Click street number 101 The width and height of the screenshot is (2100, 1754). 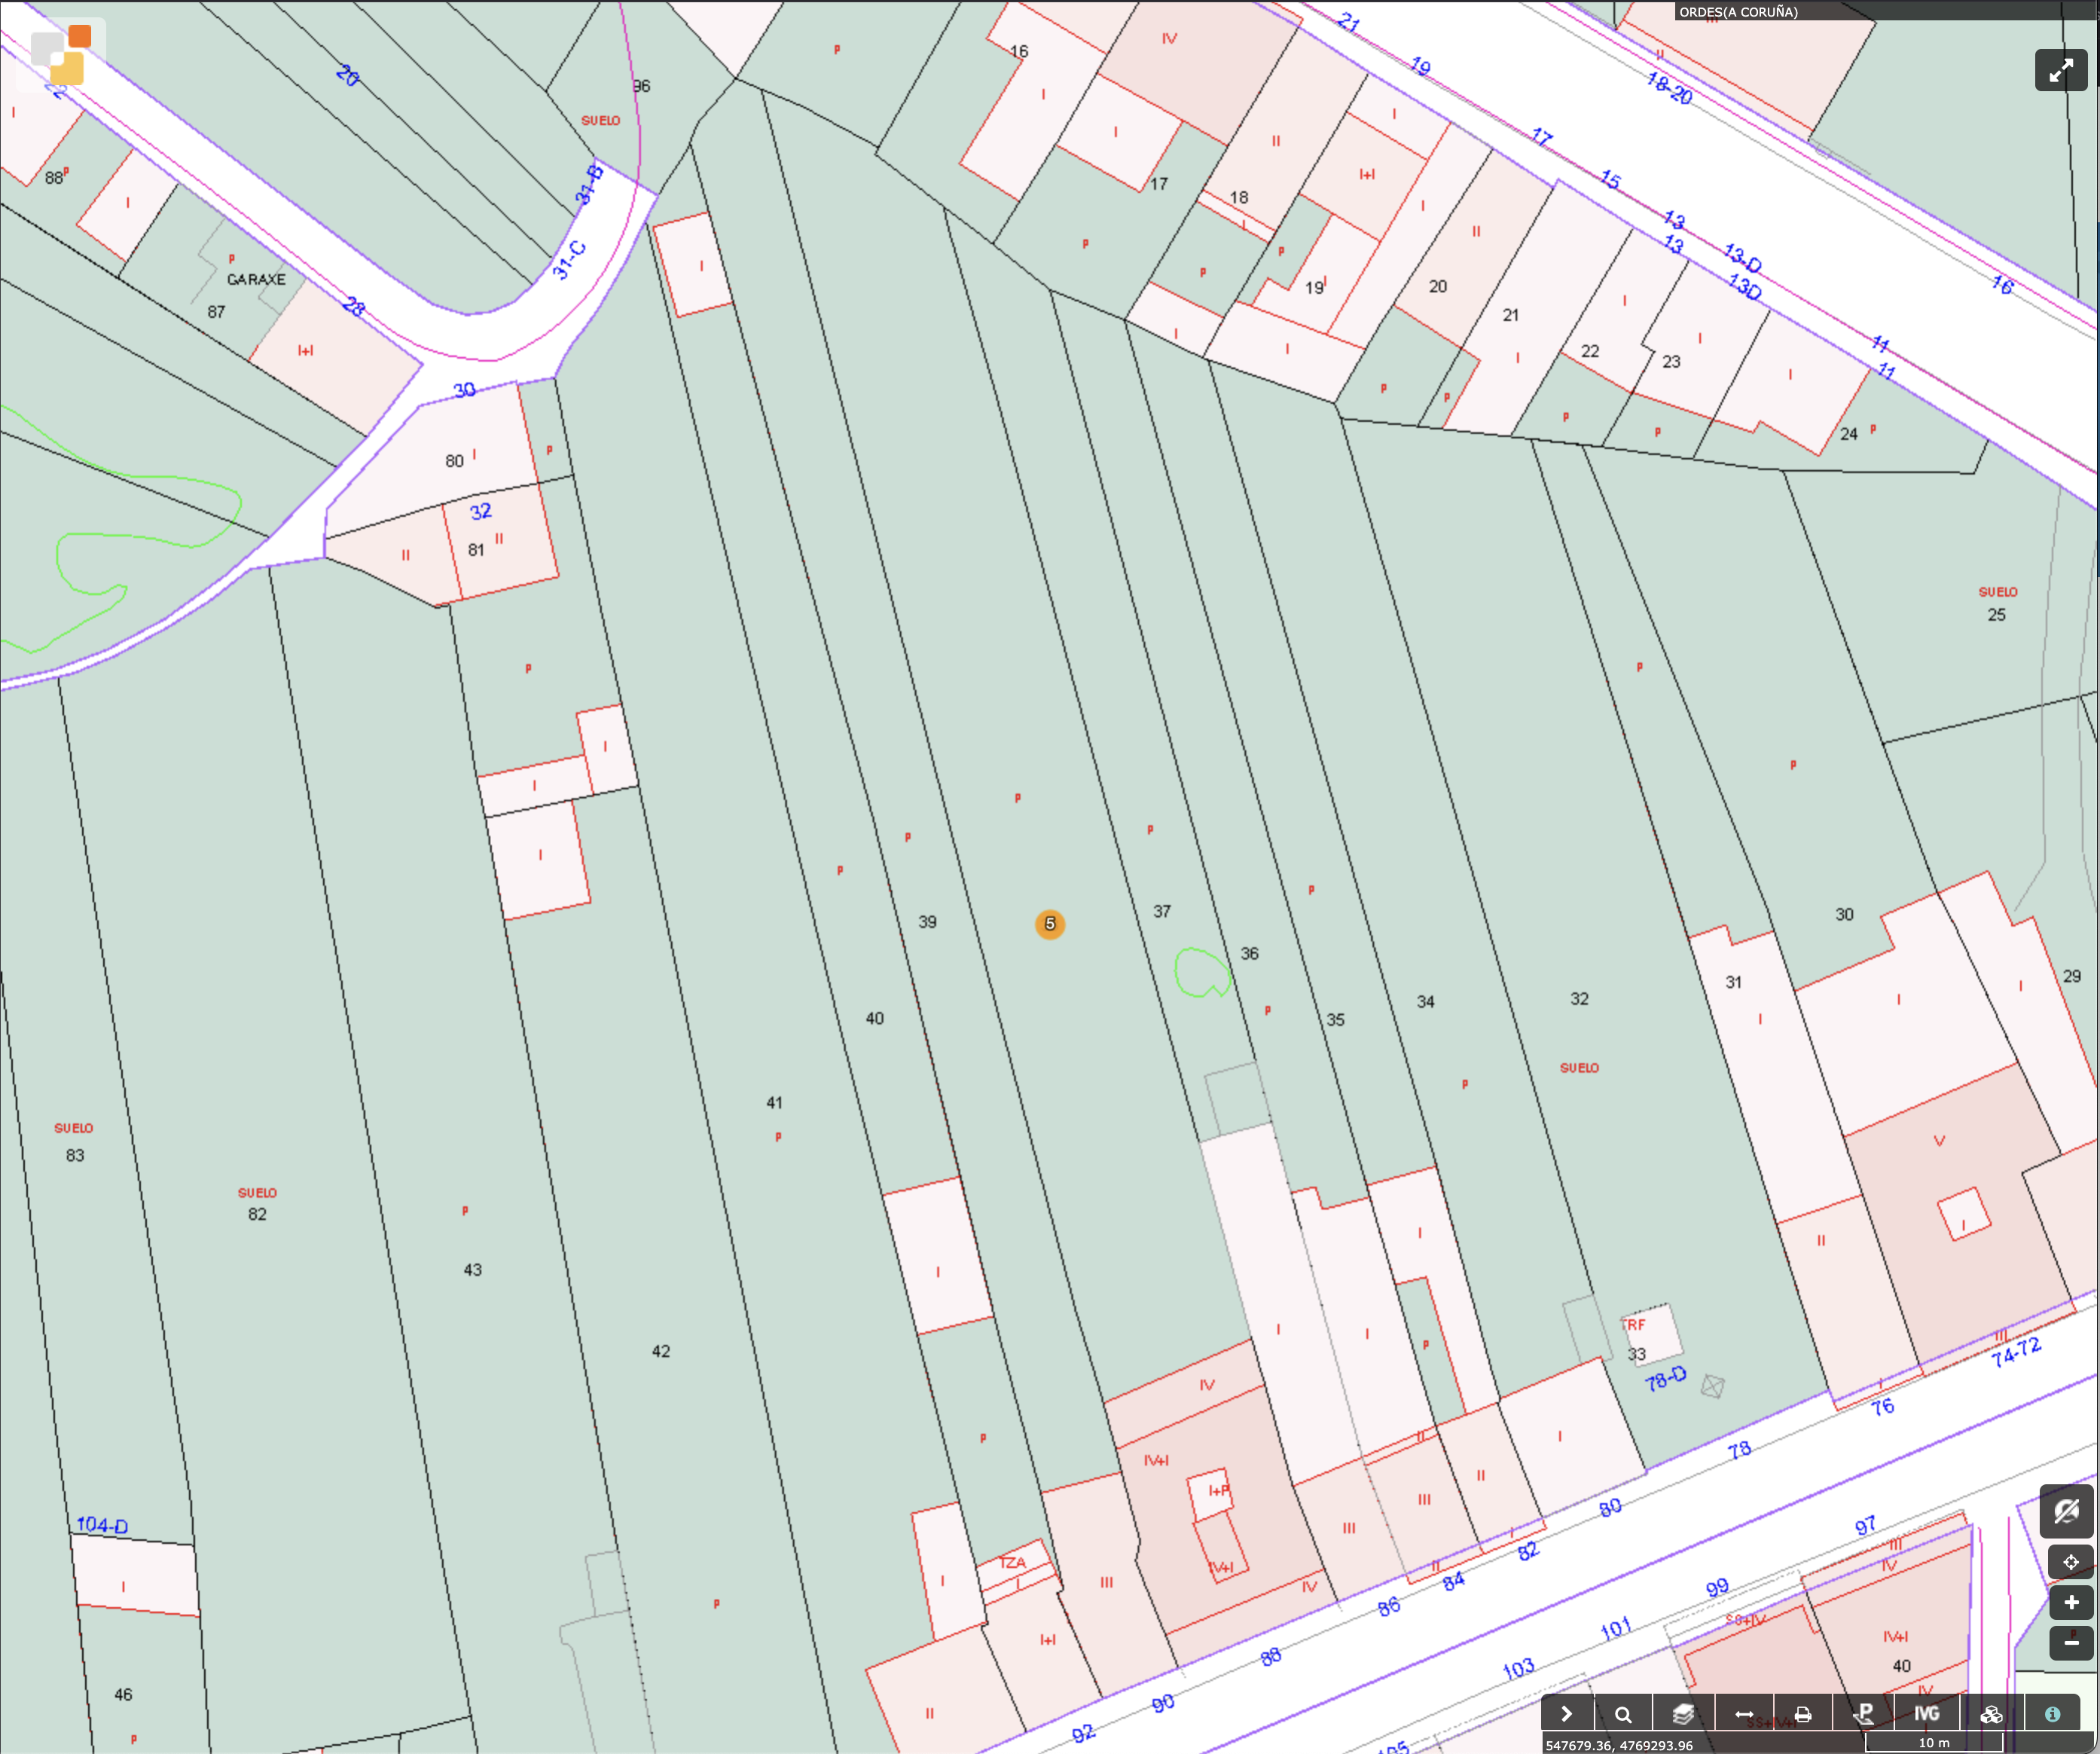pyautogui.click(x=1616, y=1628)
